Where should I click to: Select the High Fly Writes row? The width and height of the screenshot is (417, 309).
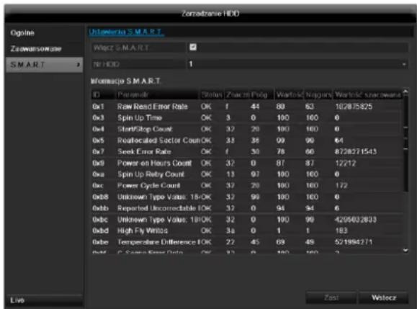(x=247, y=230)
